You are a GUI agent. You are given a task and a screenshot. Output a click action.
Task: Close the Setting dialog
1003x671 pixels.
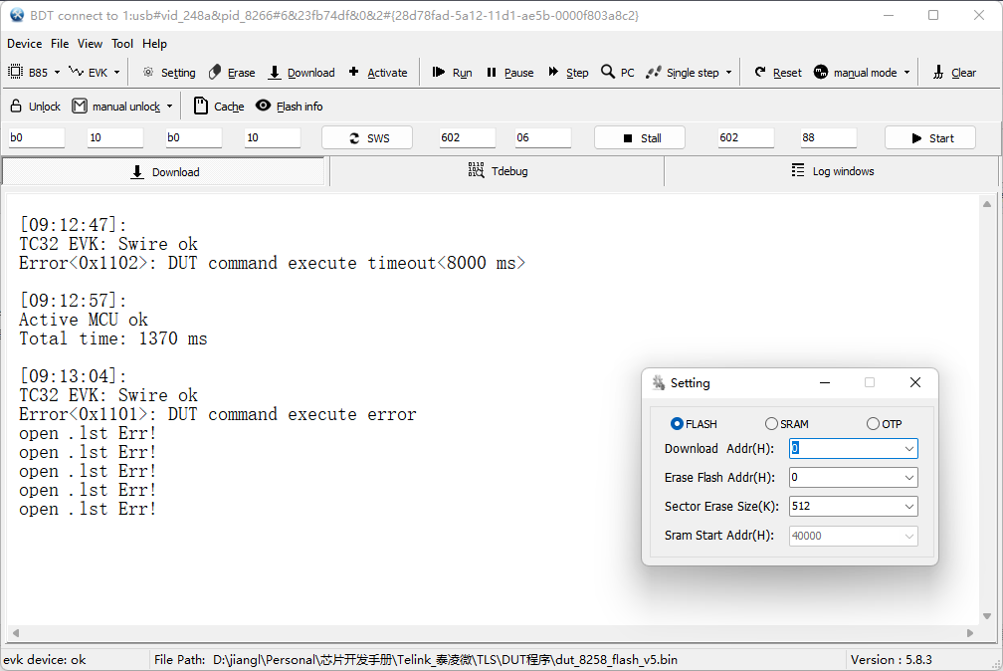coord(915,382)
